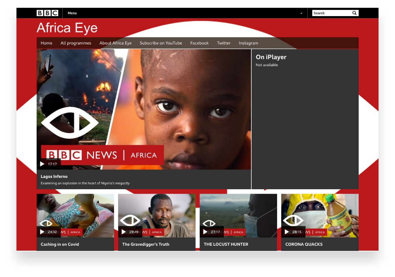Click the 'Not available' iPlayer text
This screenshot has height=277, width=395.
267,65
